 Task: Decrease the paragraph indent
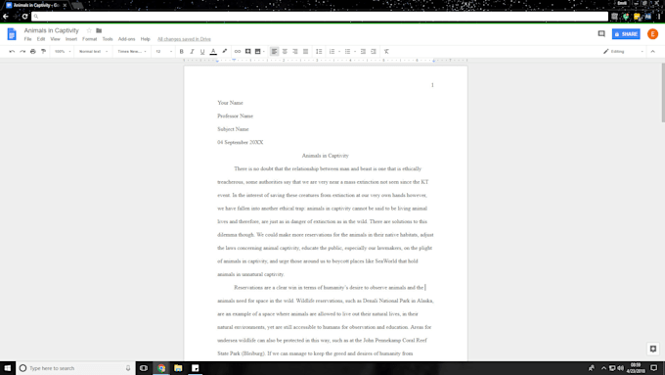[363, 51]
